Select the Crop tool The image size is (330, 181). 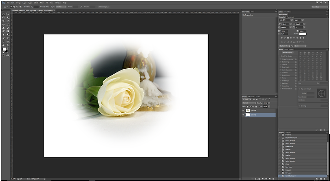(4, 21)
